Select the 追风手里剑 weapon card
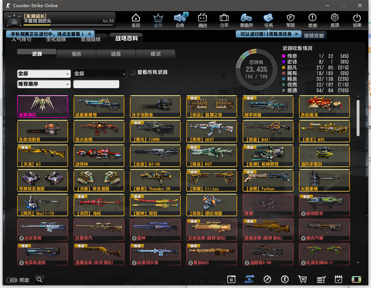This screenshot has width=371, height=288. tap(324, 156)
